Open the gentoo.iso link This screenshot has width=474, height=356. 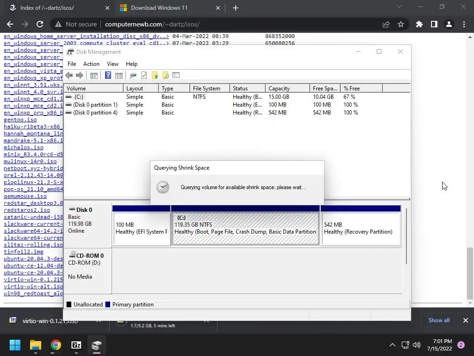tap(20, 120)
